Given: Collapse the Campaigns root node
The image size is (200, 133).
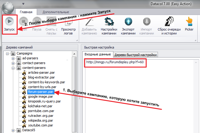Looking at the screenshot, I should [x=8, y=54].
